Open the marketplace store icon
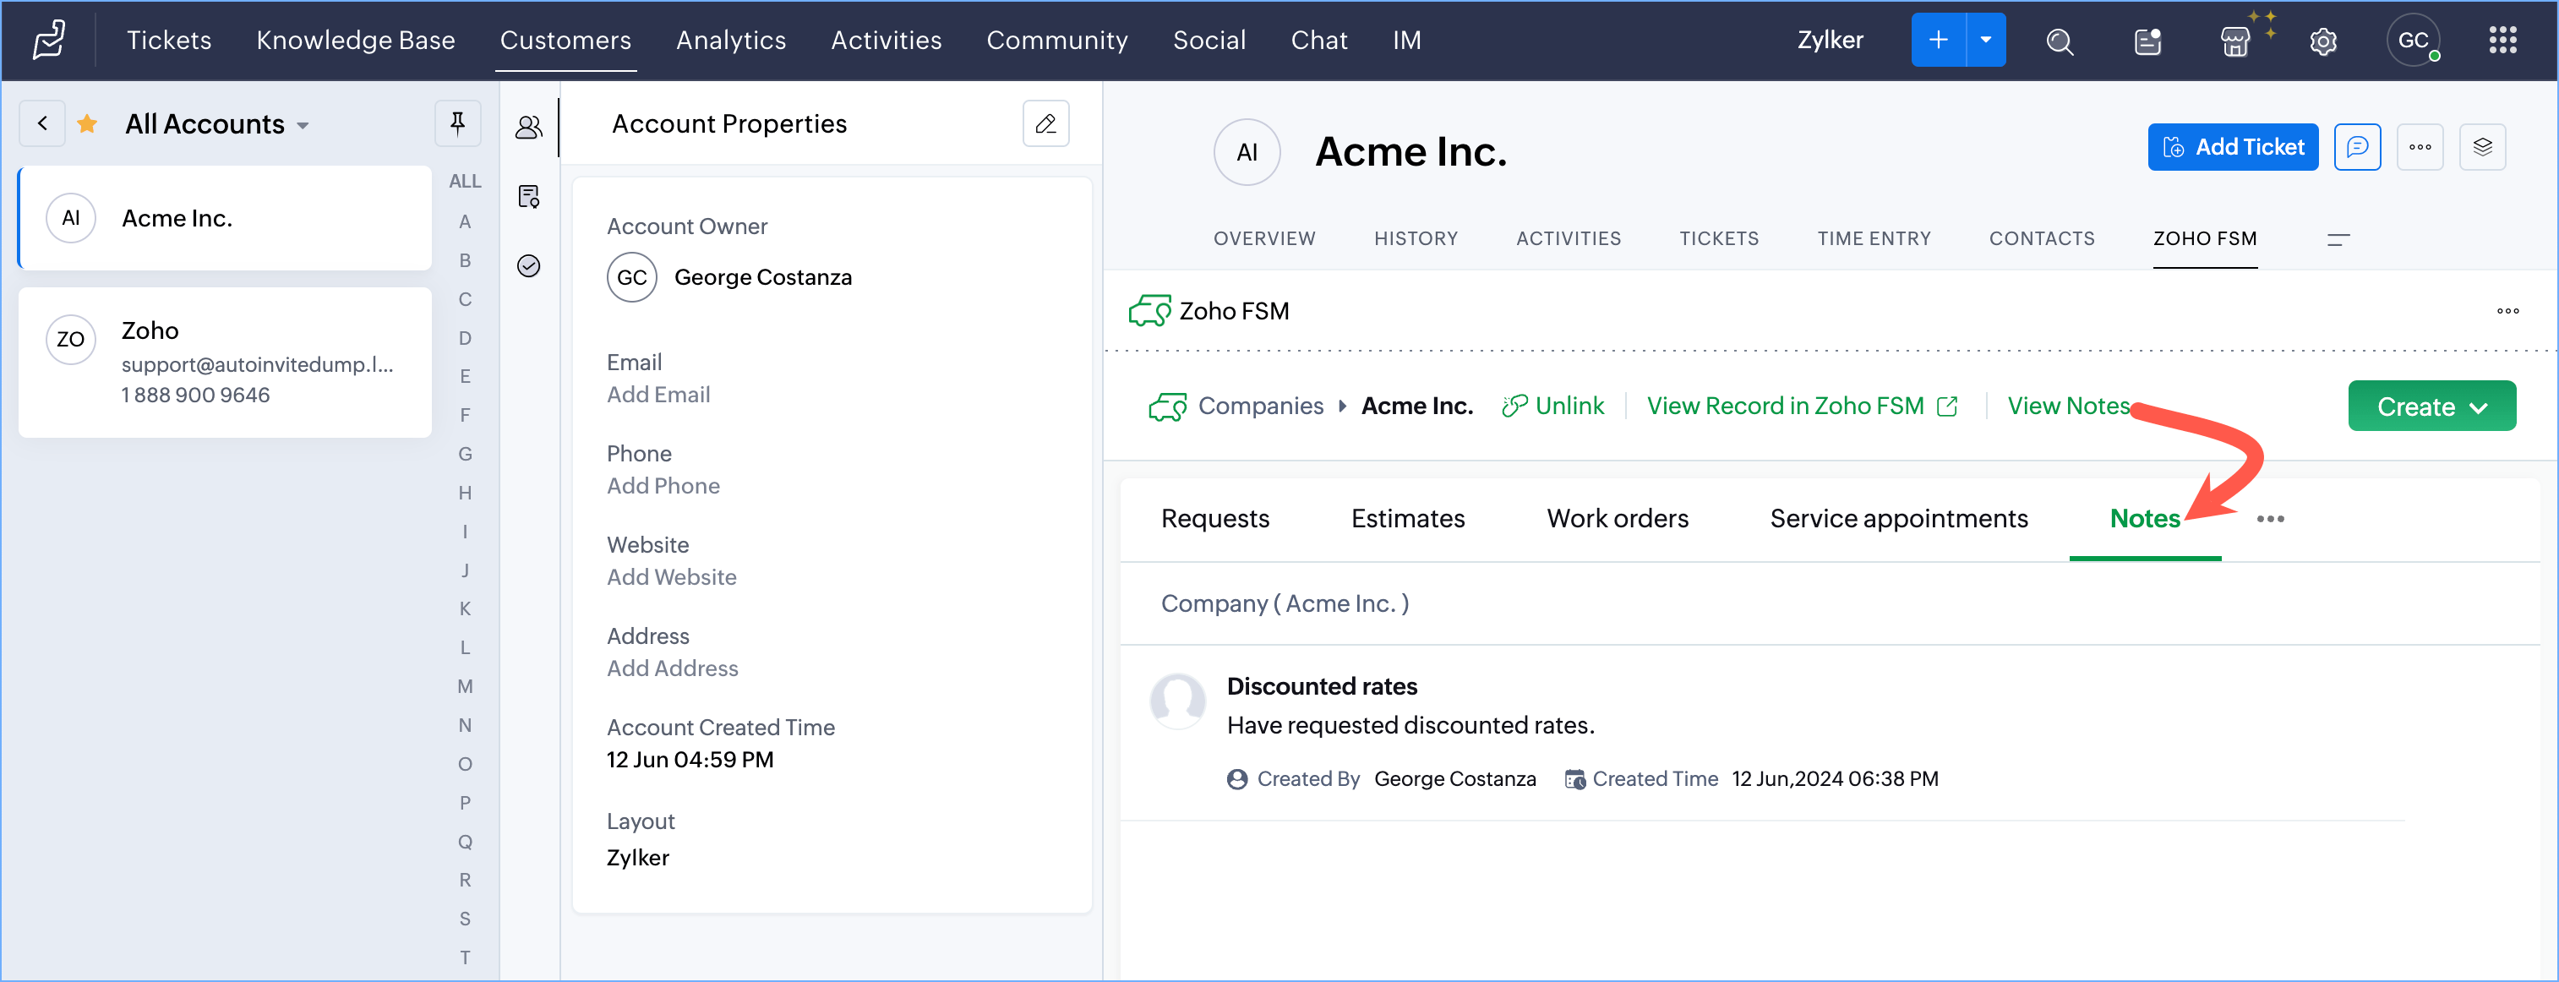This screenshot has height=982, width=2559. click(x=2235, y=41)
